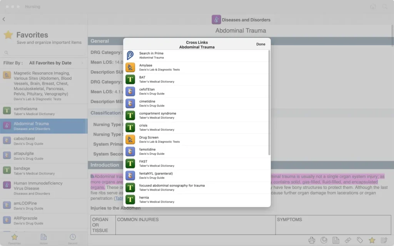The height and width of the screenshot is (246, 394).
Task: Go back with the sidebar chevron
Action: 4,19
